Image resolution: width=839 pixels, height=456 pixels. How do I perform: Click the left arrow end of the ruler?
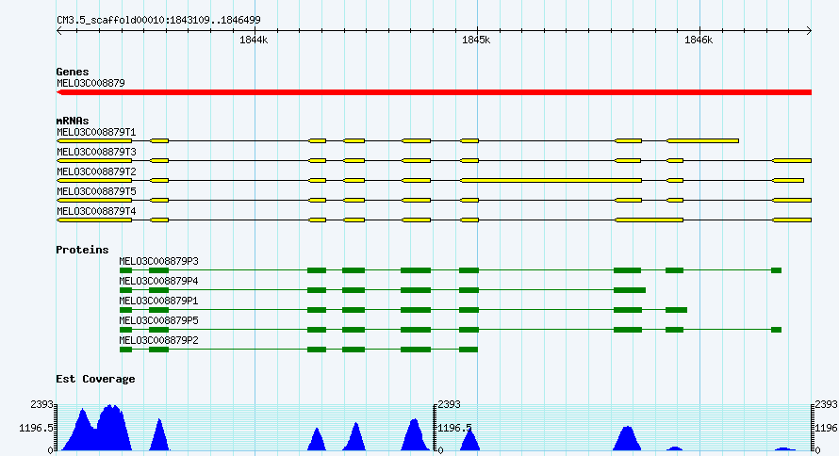point(58,31)
